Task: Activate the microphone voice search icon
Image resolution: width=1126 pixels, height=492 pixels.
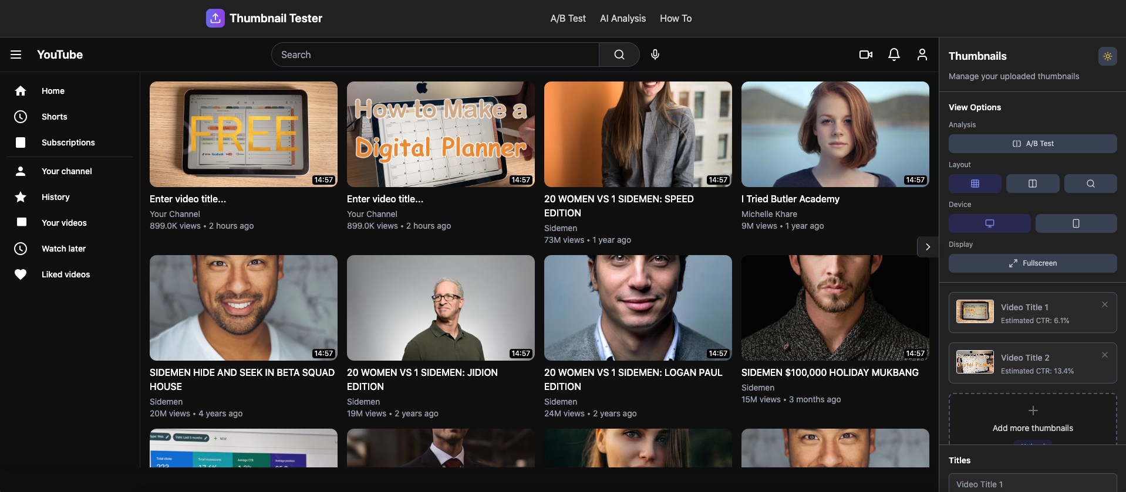Action: 655,55
